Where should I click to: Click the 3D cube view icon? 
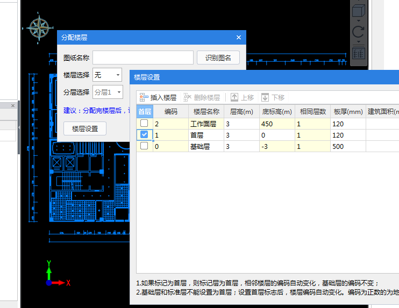pos(359,11)
